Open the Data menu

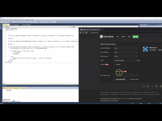(20, 20)
